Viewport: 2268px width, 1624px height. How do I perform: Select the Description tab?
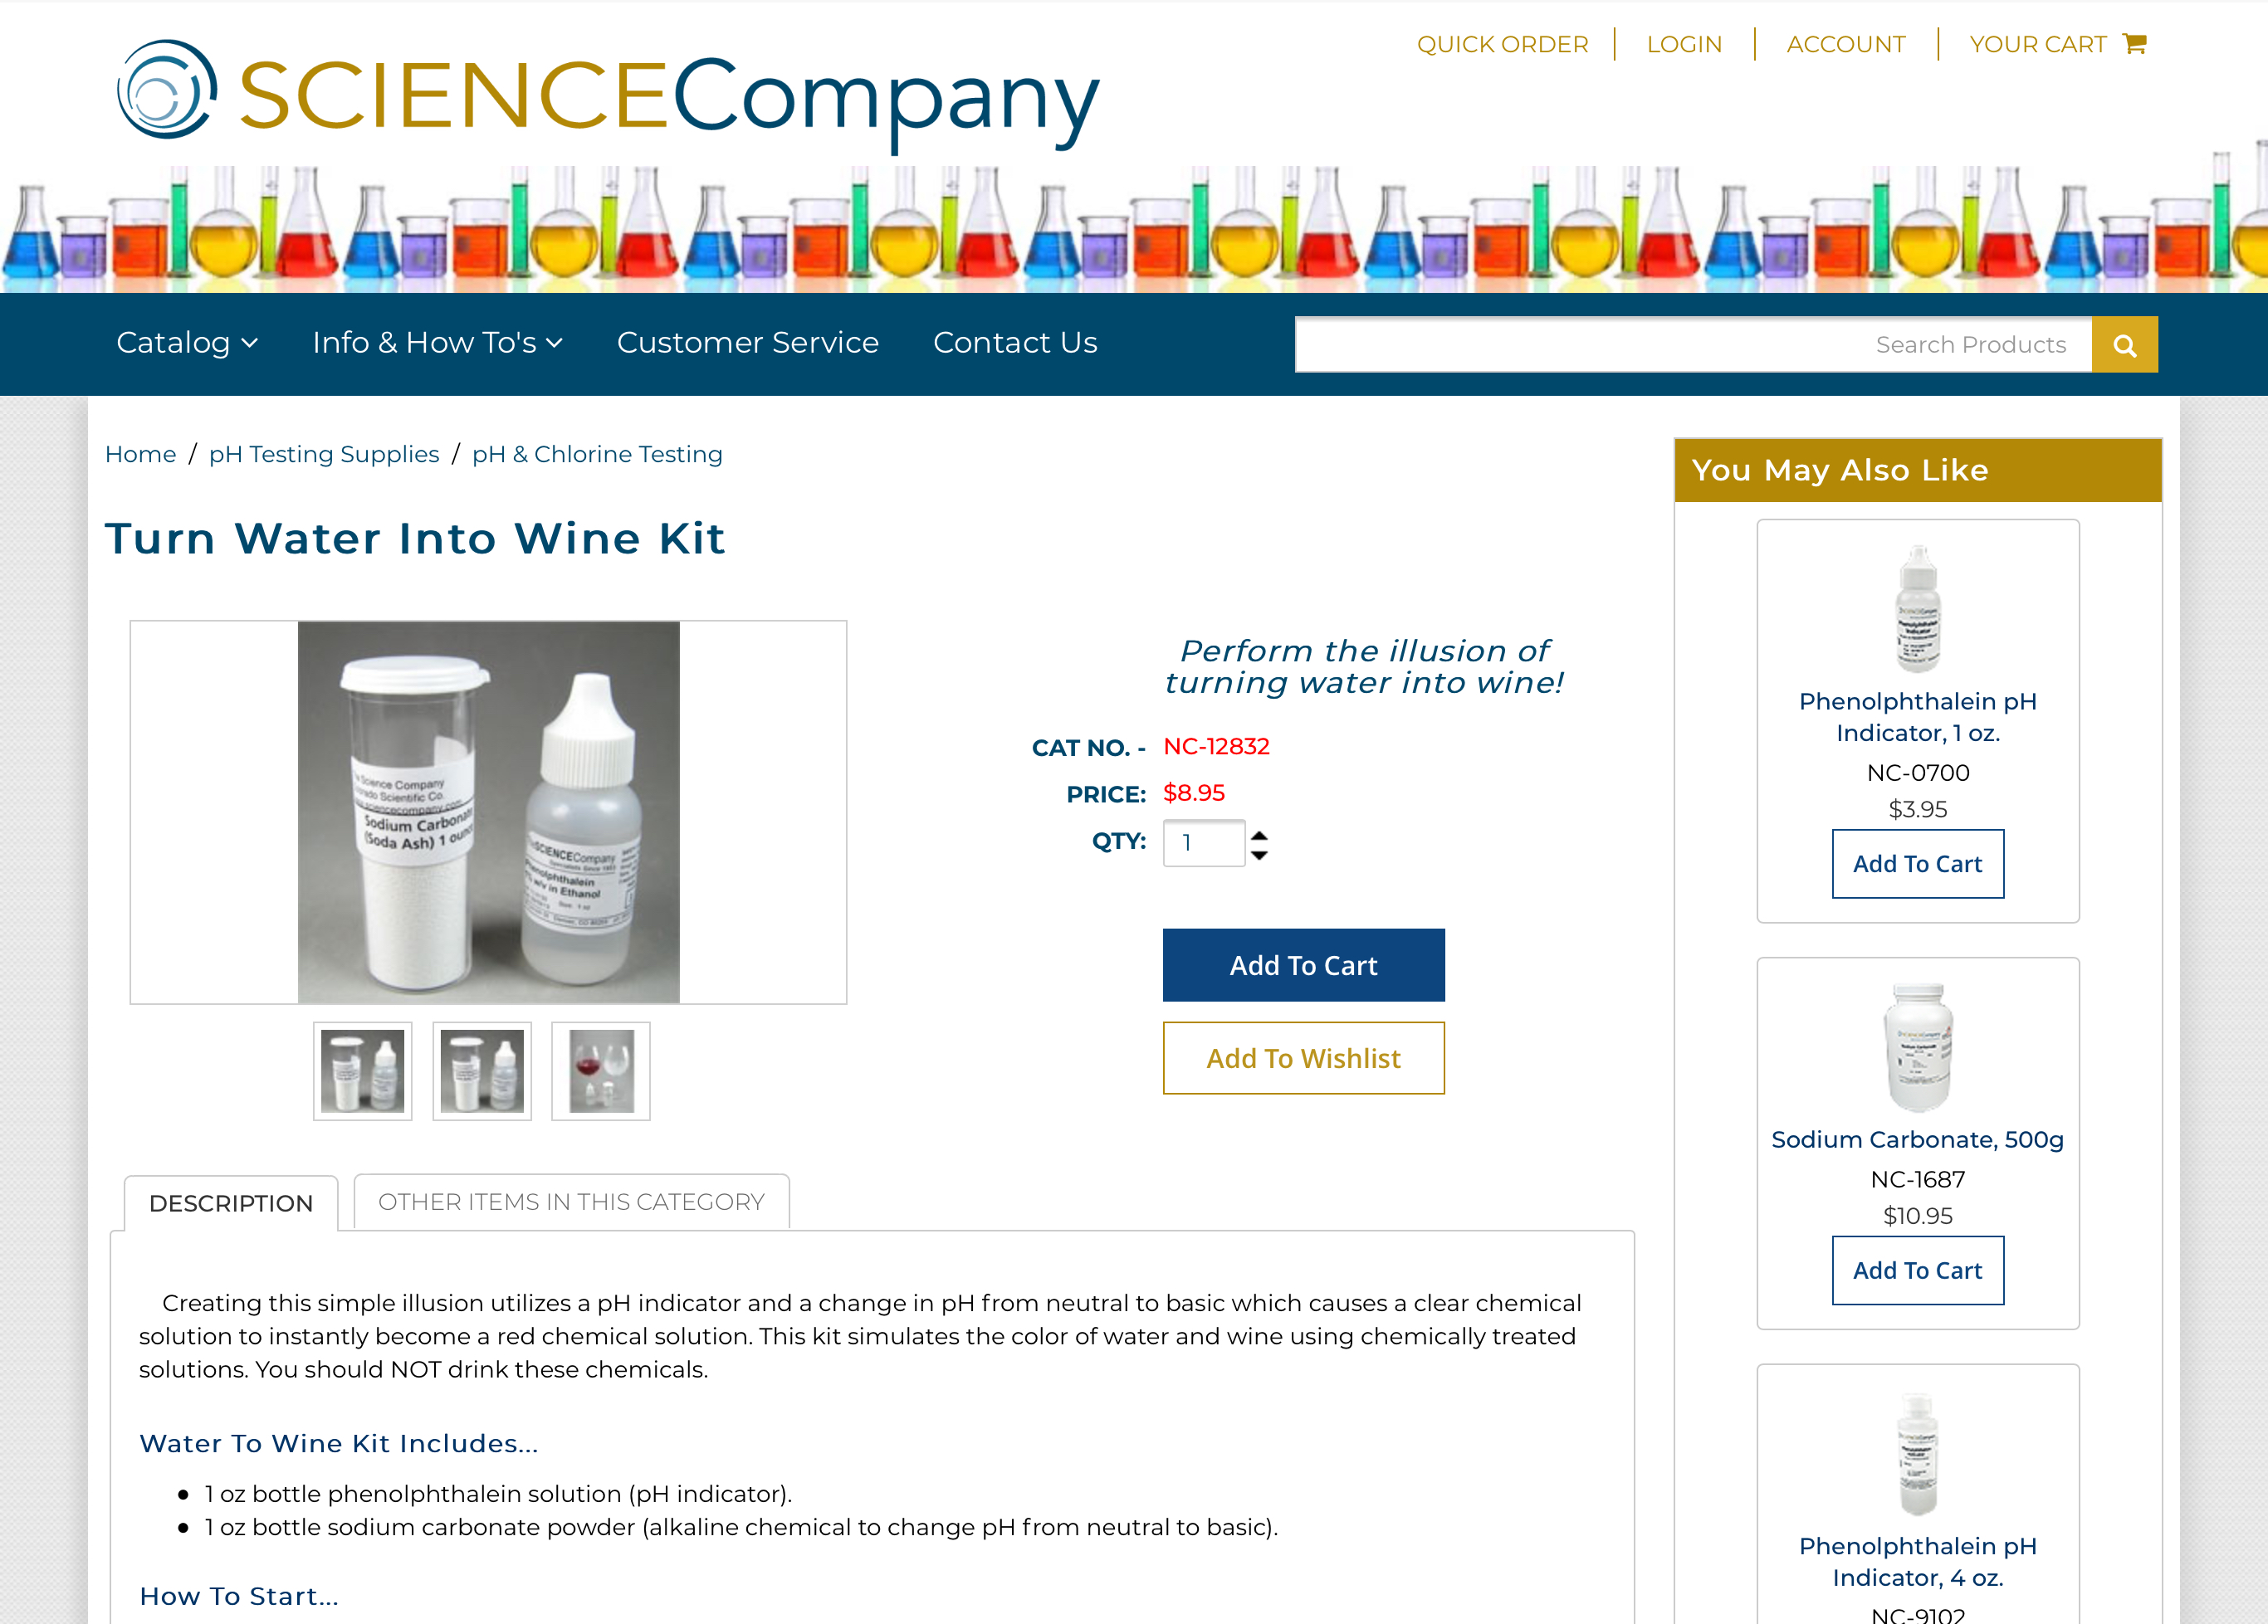(x=231, y=1203)
